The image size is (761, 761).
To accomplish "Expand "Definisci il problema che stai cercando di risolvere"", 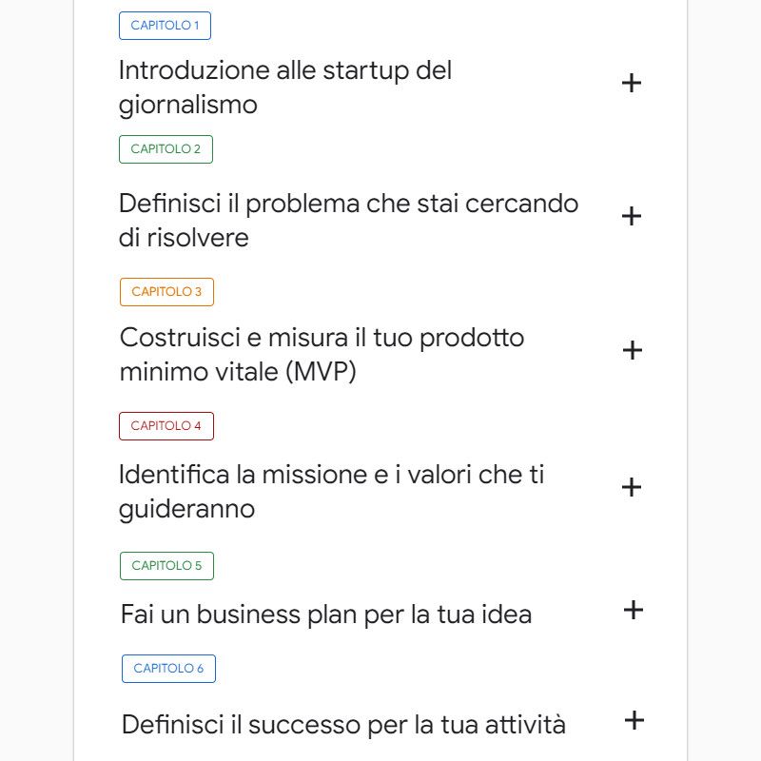I will [632, 216].
